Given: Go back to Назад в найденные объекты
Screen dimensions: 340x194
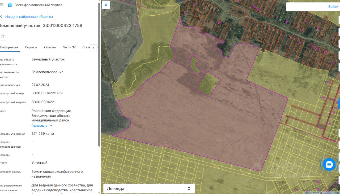Looking at the screenshot, I should [29, 17].
